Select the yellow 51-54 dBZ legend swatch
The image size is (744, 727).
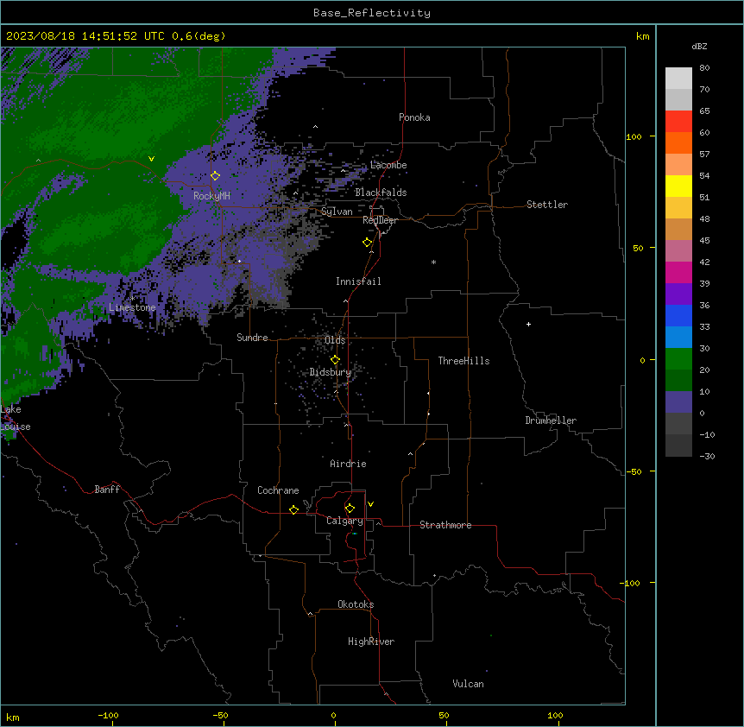pos(678,186)
